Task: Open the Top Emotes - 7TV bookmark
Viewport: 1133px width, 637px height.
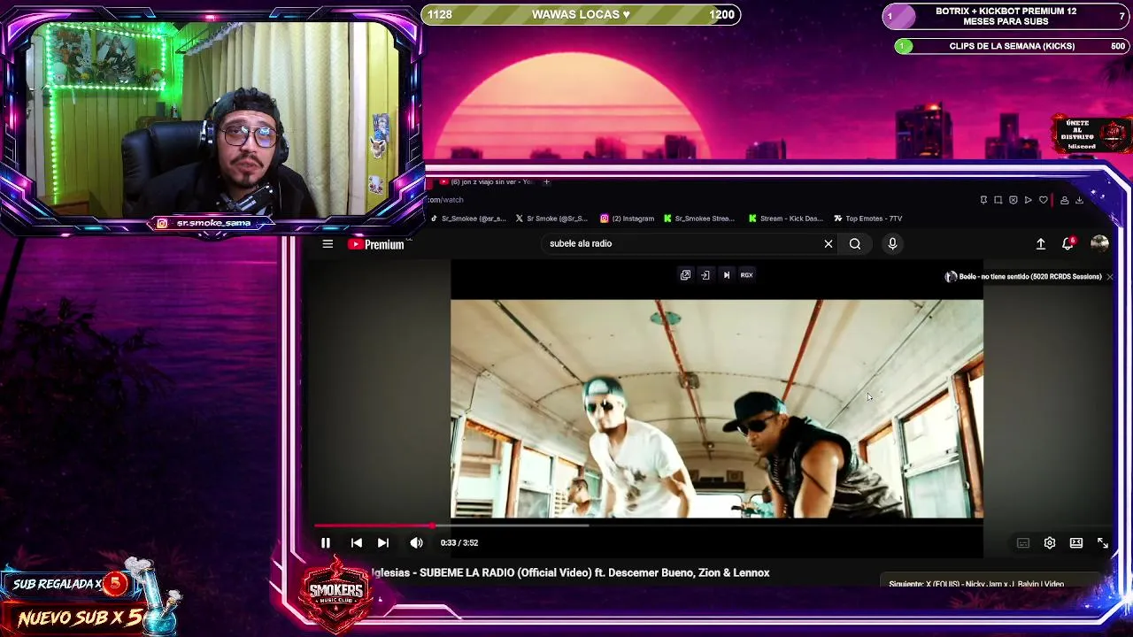Action: (x=868, y=219)
